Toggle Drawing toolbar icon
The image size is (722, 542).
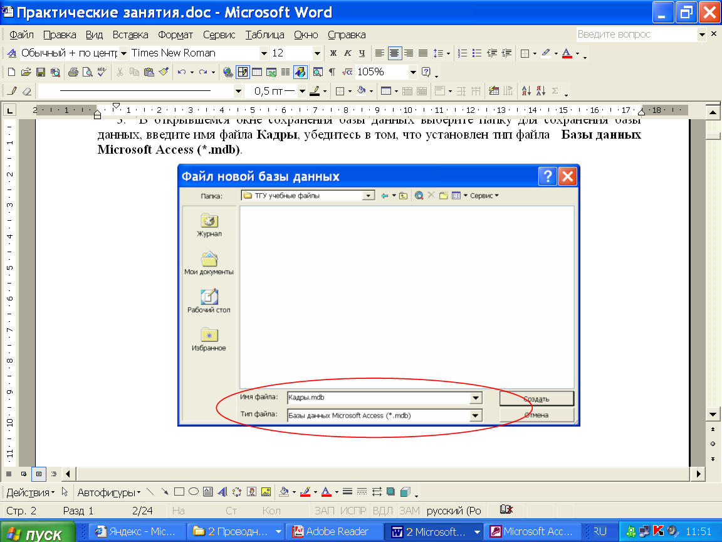[x=300, y=72]
